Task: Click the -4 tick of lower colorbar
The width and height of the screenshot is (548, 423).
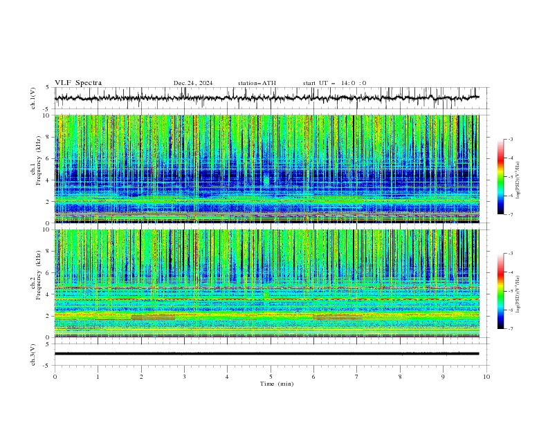Action: [511, 272]
